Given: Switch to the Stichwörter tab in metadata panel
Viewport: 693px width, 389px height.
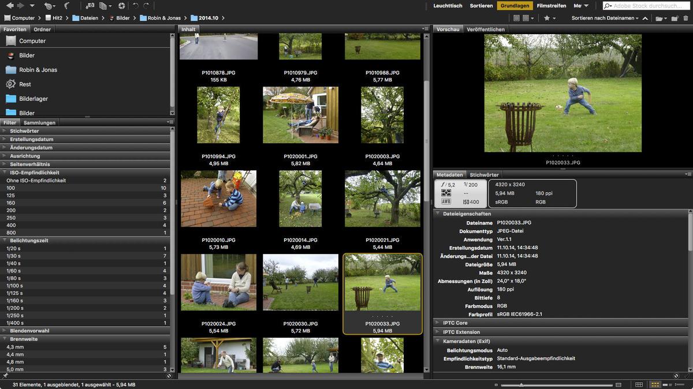Looking at the screenshot, I should point(484,174).
